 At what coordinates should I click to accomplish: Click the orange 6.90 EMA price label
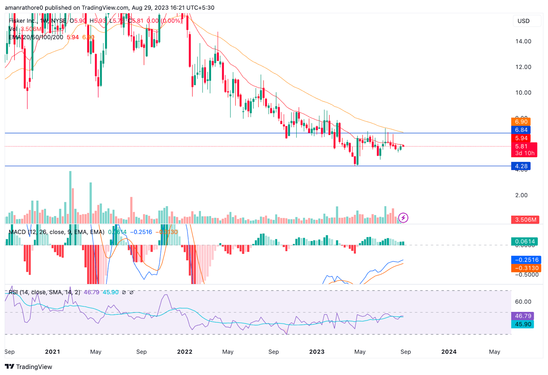point(521,122)
